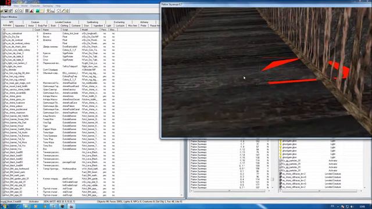
Task: Select the Act_banner_Ald_Velothi row
Action: click(59, 116)
